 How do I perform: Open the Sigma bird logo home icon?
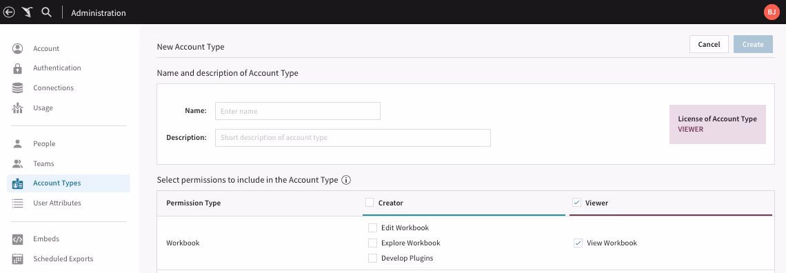click(x=27, y=12)
